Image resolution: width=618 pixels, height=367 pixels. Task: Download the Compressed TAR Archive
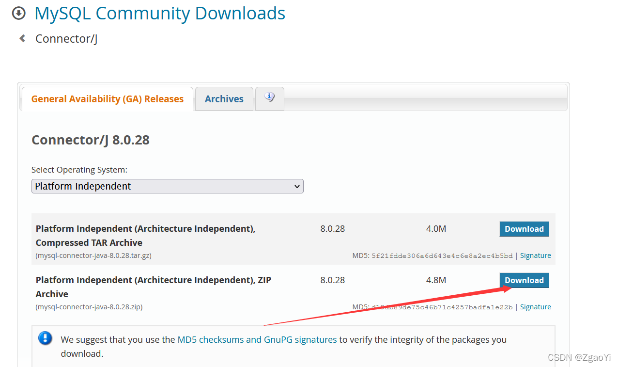point(524,229)
